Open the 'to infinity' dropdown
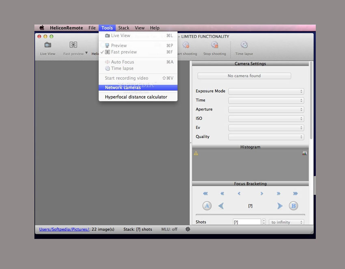 286,222
